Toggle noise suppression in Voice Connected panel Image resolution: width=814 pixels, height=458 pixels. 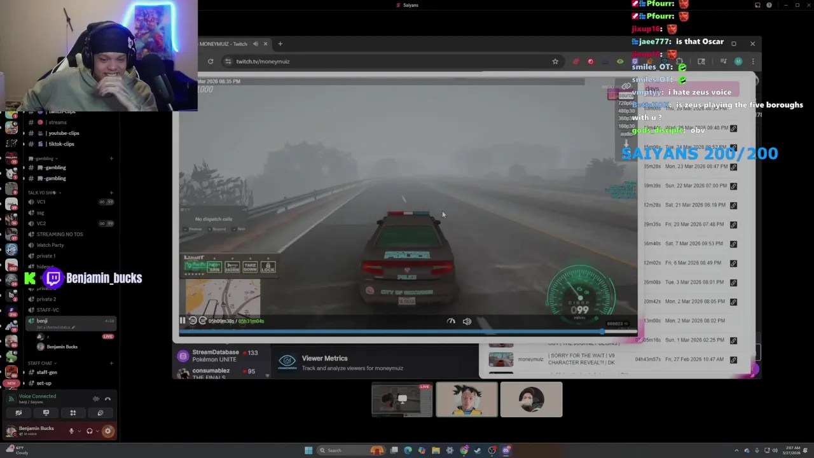[96, 399]
